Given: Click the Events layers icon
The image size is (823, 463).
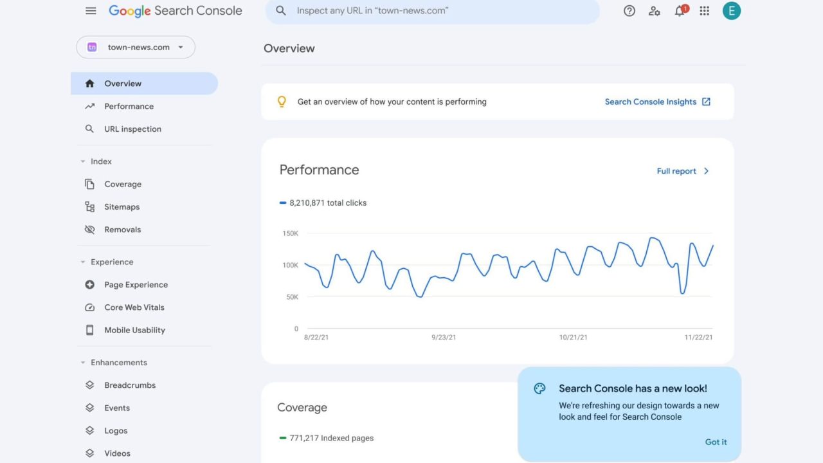Looking at the screenshot, I should (x=90, y=408).
